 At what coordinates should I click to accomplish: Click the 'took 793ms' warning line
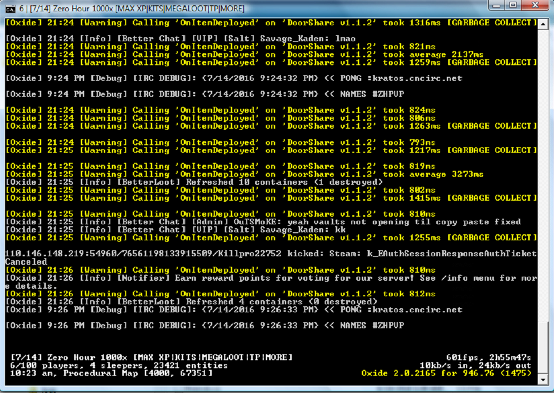point(221,142)
